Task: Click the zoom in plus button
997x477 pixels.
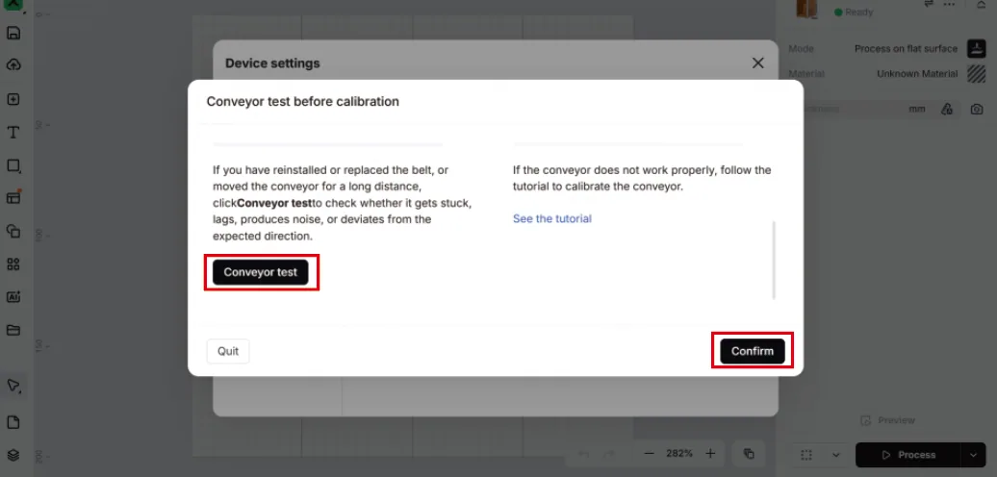Action: pos(711,454)
